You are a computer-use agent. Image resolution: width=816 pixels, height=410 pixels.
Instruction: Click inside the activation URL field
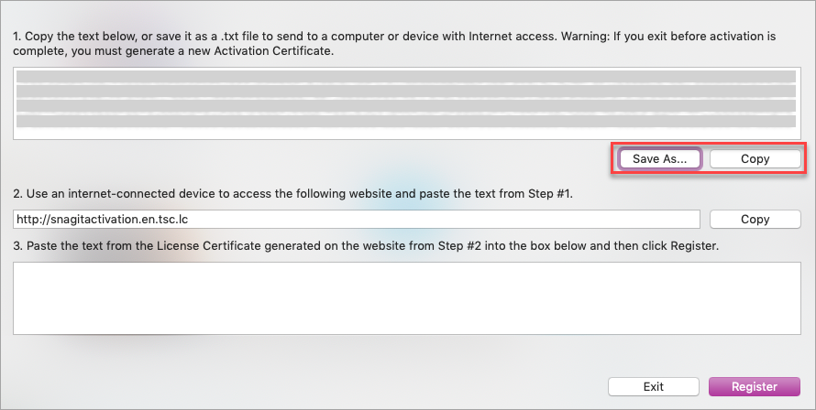click(x=367, y=220)
